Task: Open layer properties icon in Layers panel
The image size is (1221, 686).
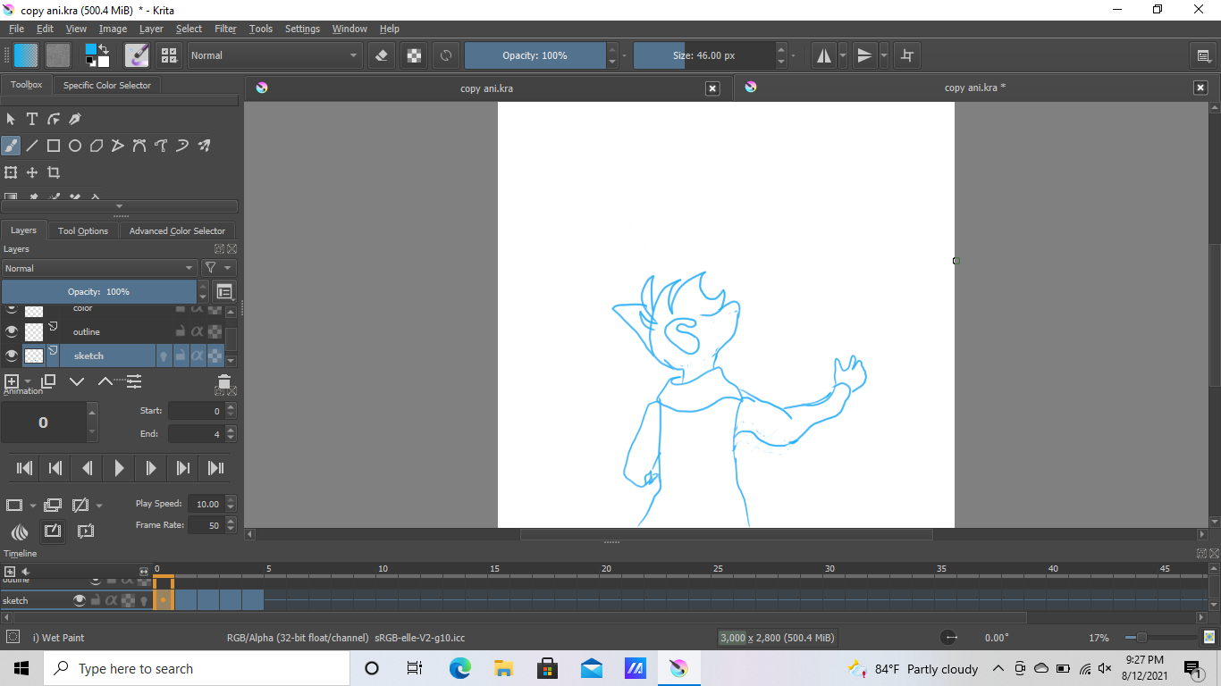Action: (134, 381)
